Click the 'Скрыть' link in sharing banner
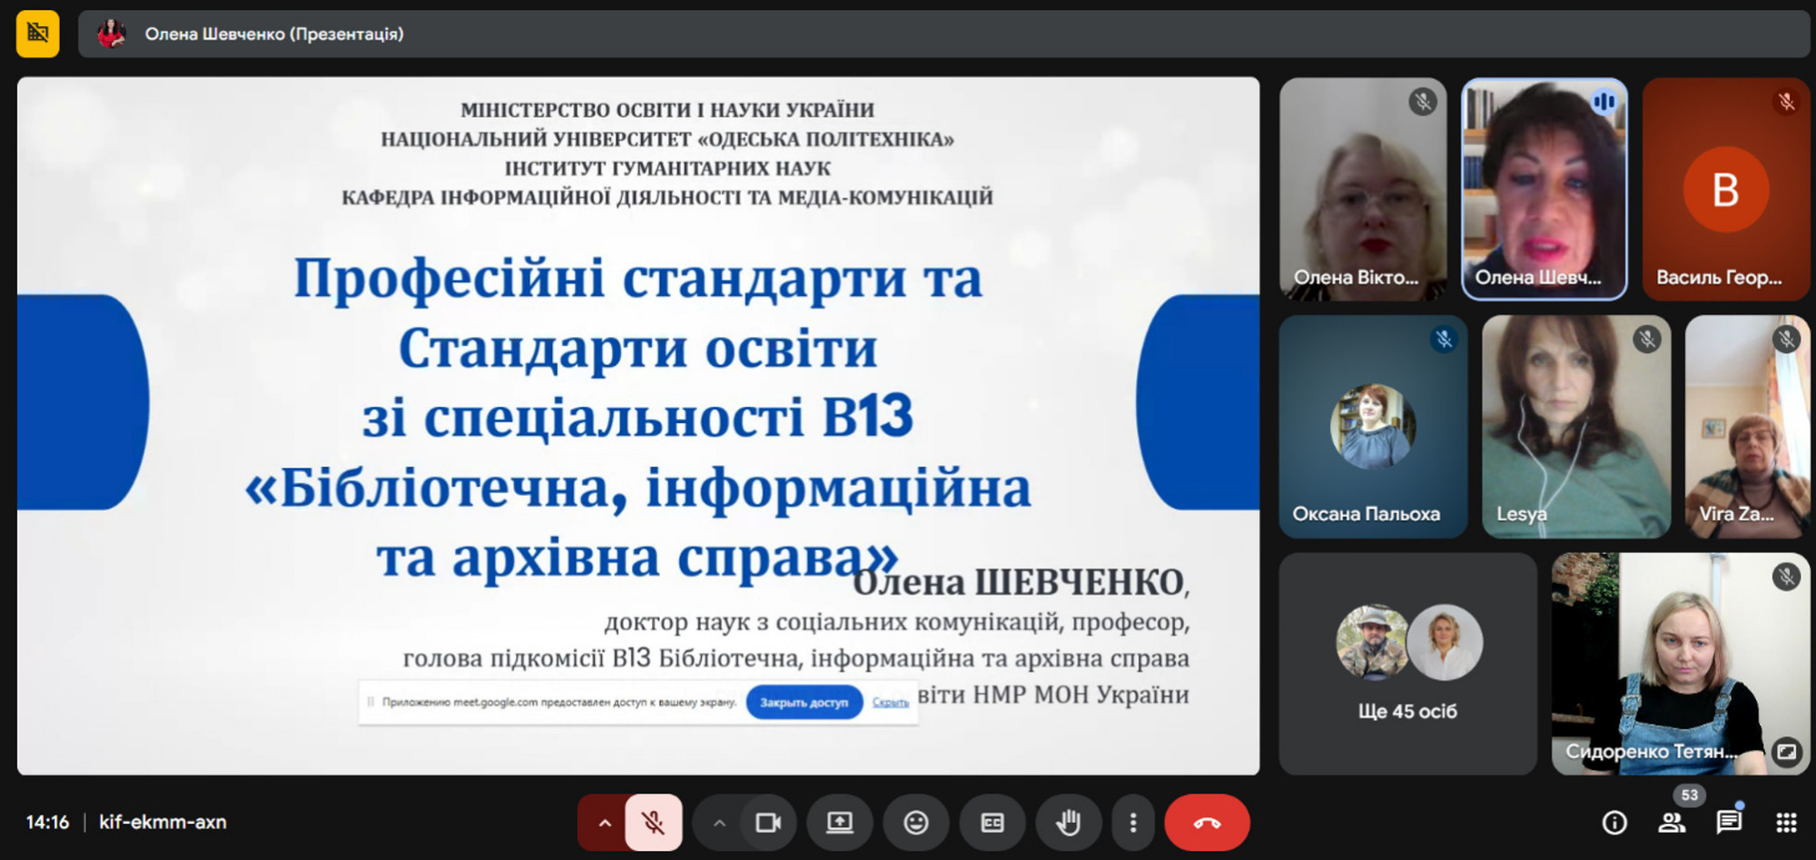The image size is (1816, 860). pos(890,702)
